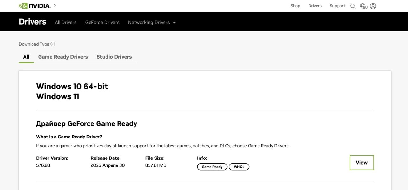Open the user account icon
The height and width of the screenshot is (190, 408).
373,6
